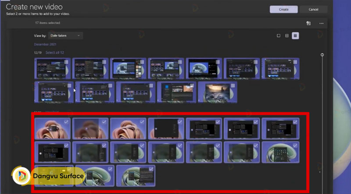
Task: Open the three-dots more options menu
Action: click(x=321, y=23)
